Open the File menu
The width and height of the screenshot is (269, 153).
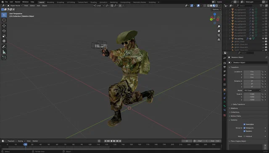coord(6,2)
